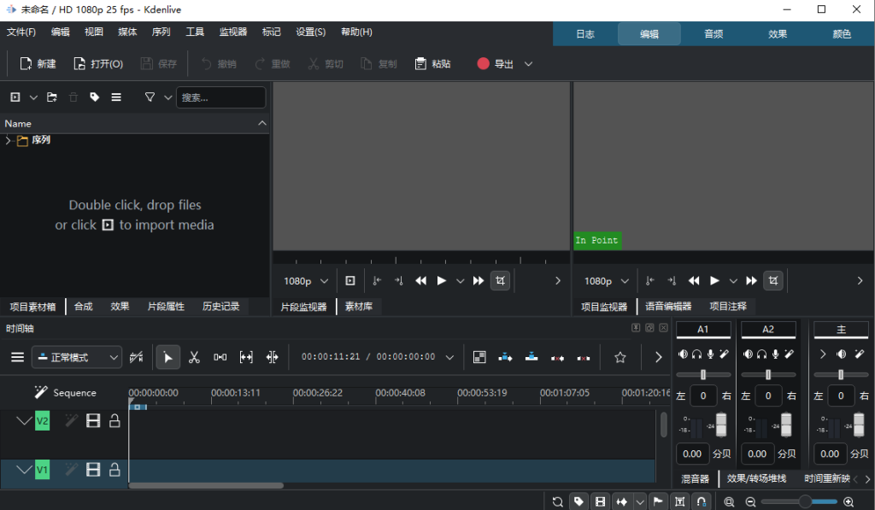Open the 工具 menu
The height and width of the screenshot is (510, 875).
point(195,32)
